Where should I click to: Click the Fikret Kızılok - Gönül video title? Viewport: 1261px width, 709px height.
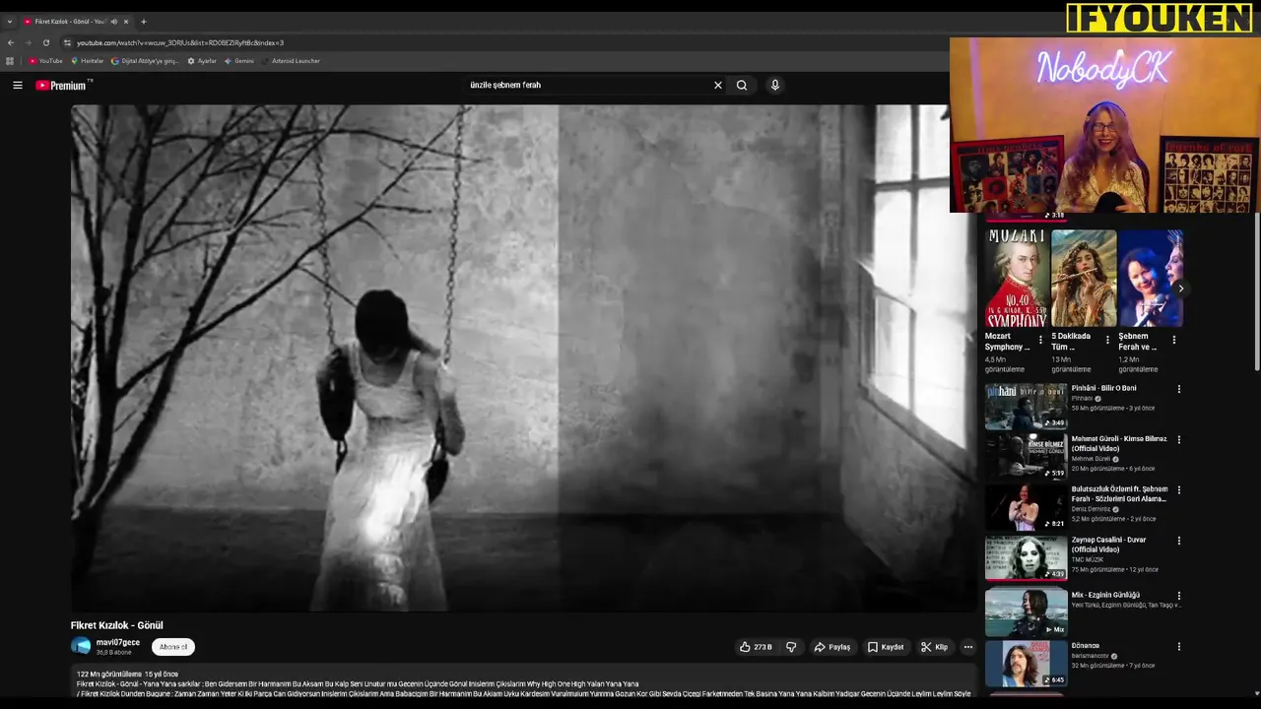pyautogui.click(x=116, y=625)
